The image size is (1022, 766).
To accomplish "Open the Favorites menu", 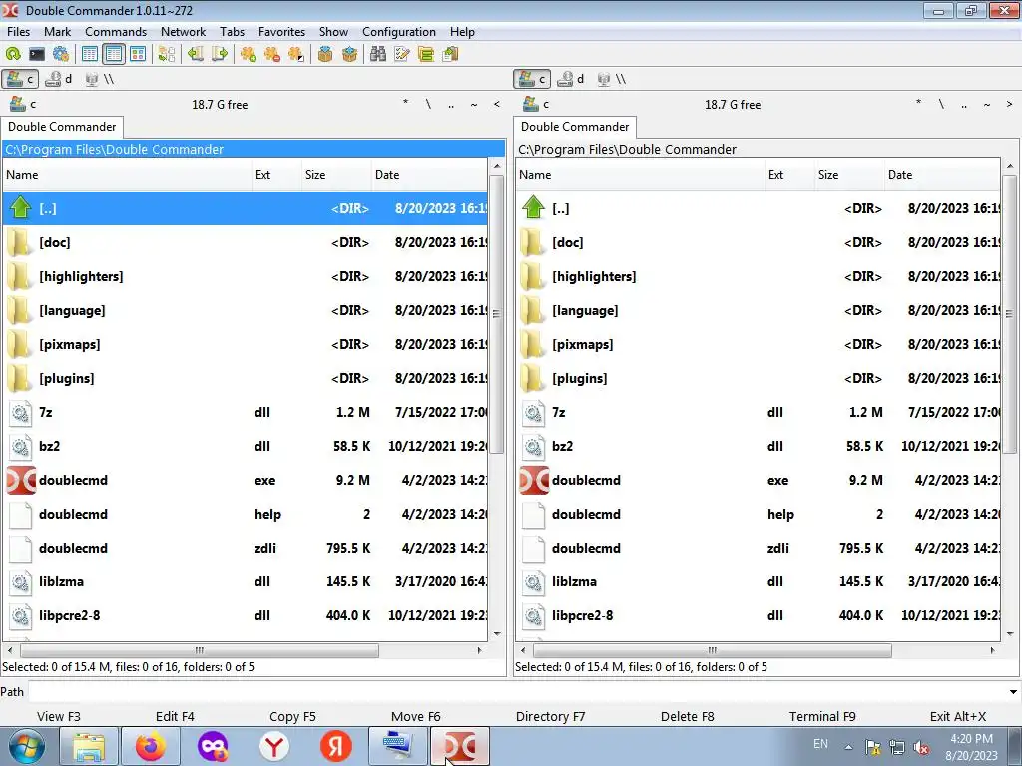I will 281,31.
